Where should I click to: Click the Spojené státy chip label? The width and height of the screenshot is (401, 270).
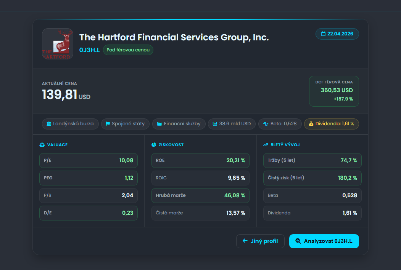pyautogui.click(x=128, y=124)
